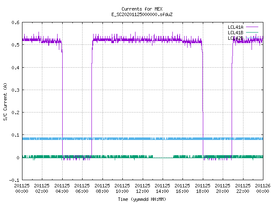This screenshot has width=271, height=203.
Task: Click the y-axis tick value 0.4
Action: (x=15, y=68)
